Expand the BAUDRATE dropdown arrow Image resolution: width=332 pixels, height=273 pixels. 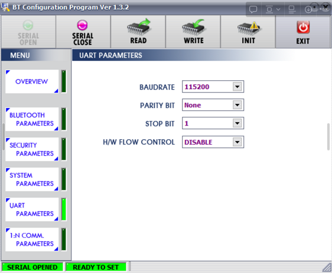(237, 87)
